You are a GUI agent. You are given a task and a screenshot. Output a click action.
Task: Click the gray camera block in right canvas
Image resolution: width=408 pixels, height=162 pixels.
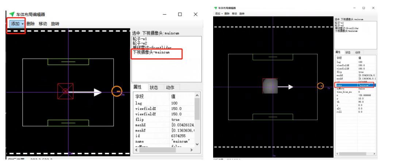point(270,86)
